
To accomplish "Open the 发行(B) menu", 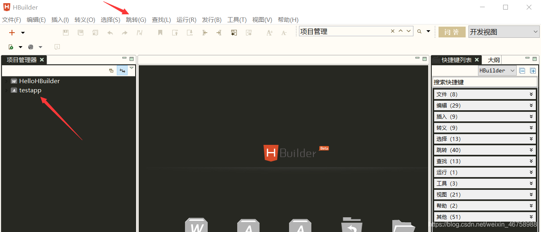I will [x=212, y=20].
